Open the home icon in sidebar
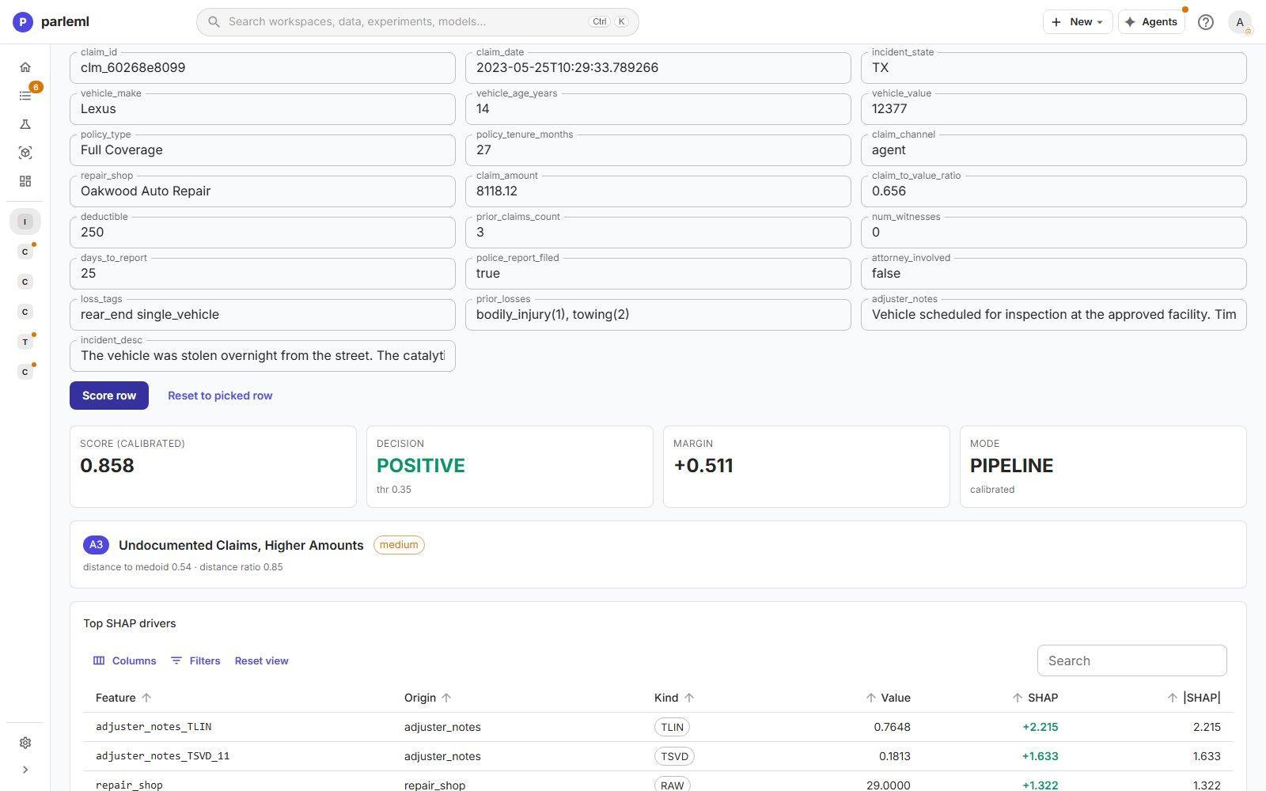 [x=25, y=67]
